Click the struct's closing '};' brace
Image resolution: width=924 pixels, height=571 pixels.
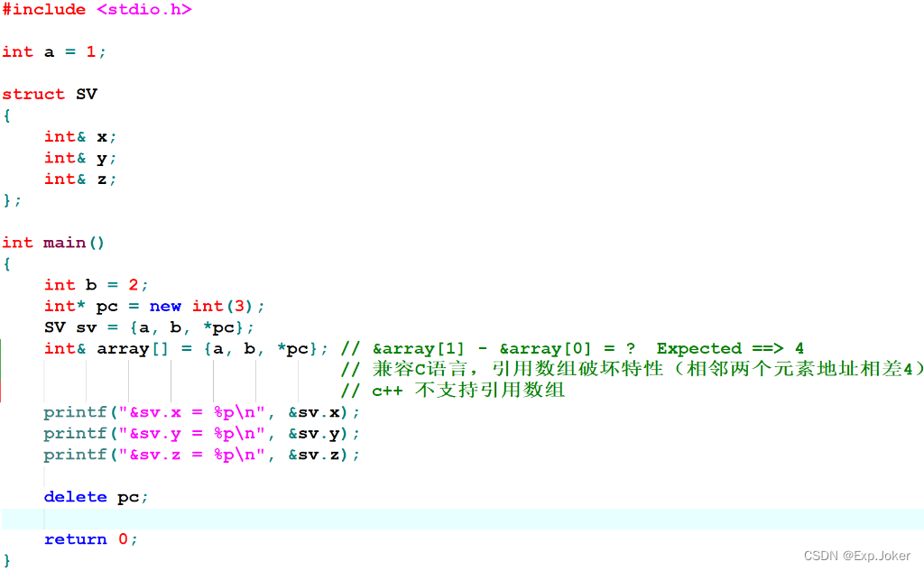pyautogui.click(x=12, y=200)
